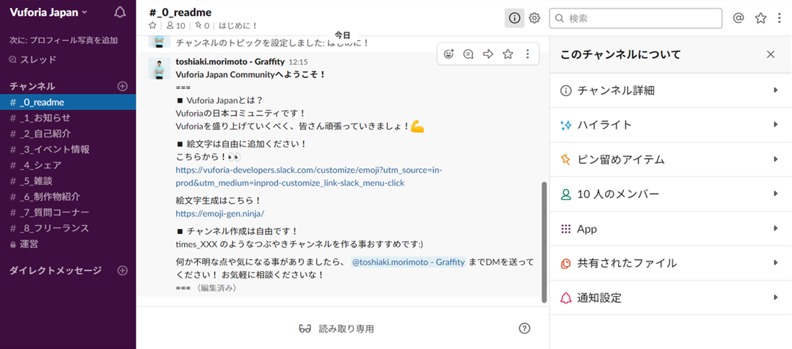
Task: Click the pin icon beside ピン留めアイテム
Action: (x=566, y=160)
